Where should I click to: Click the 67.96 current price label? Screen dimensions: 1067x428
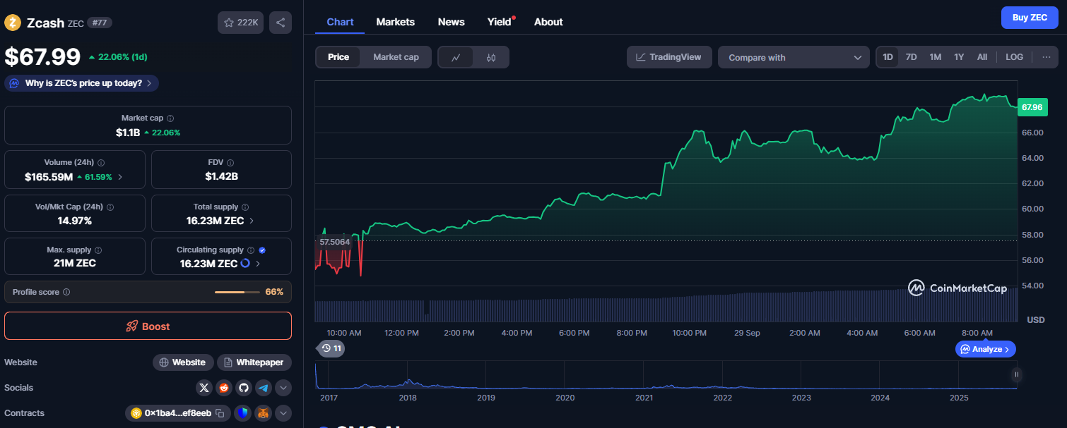click(x=1032, y=107)
